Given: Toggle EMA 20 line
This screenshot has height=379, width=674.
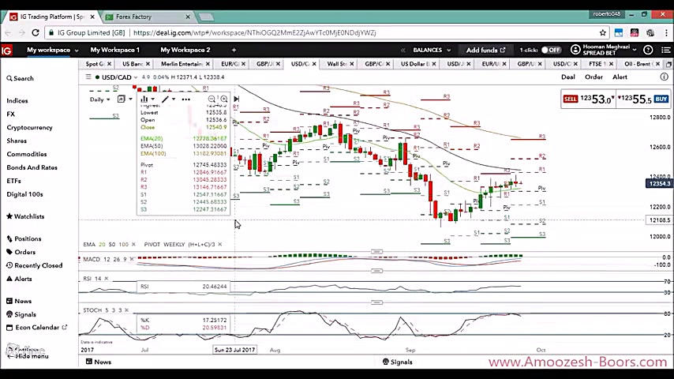Looking at the screenshot, I should point(102,244).
